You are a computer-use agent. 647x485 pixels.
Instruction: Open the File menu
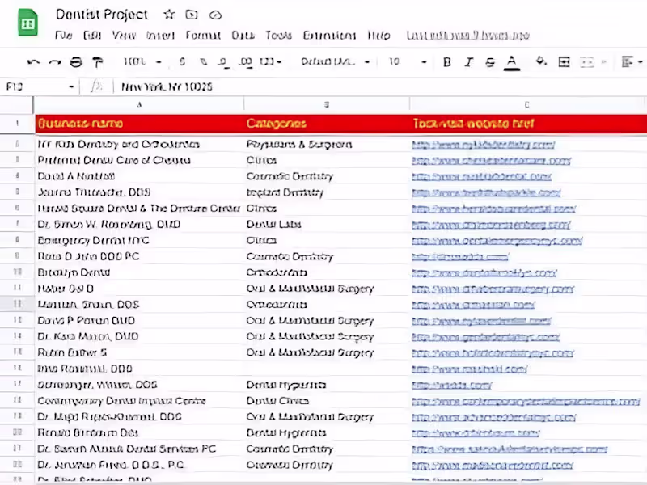(64, 35)
